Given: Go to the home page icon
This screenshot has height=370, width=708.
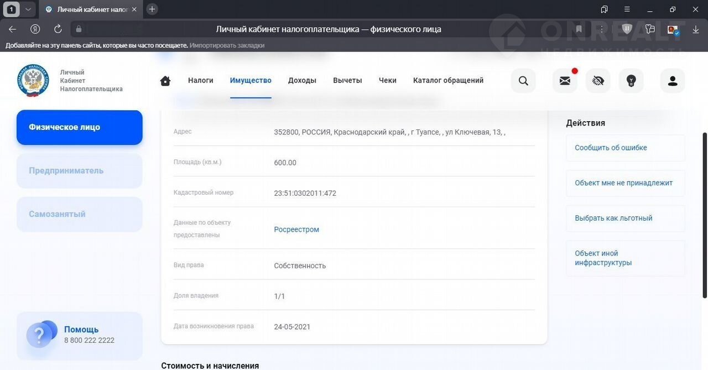Looking at the screenshot, I should (165, 81).
